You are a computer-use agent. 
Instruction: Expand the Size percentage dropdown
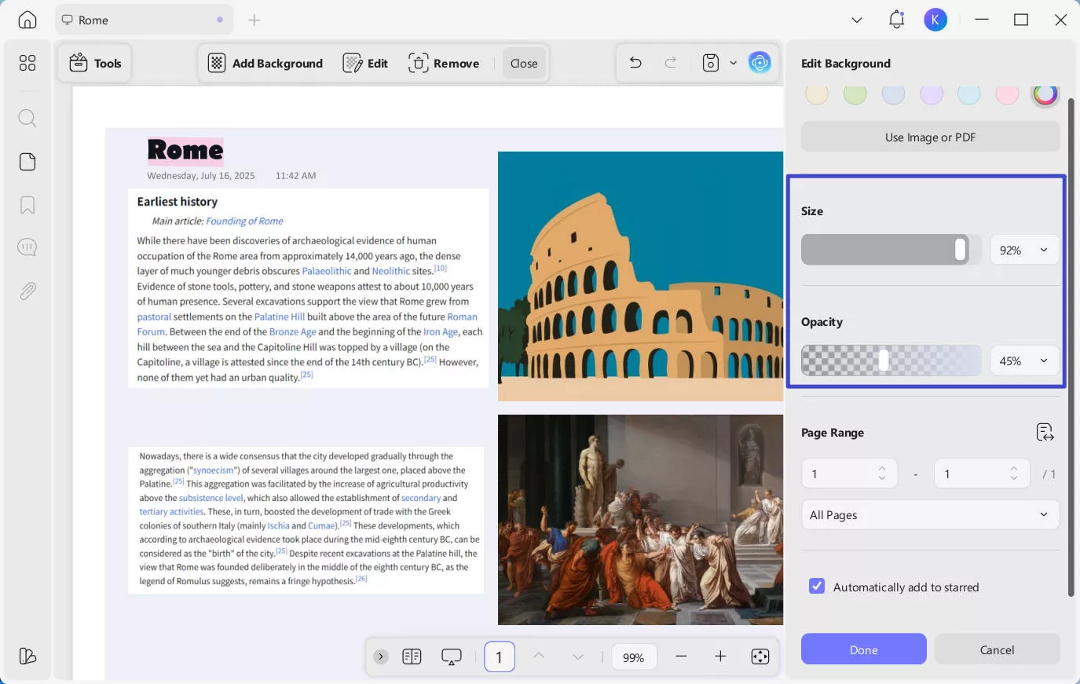pyautogui.click(x=1024, y=251)
